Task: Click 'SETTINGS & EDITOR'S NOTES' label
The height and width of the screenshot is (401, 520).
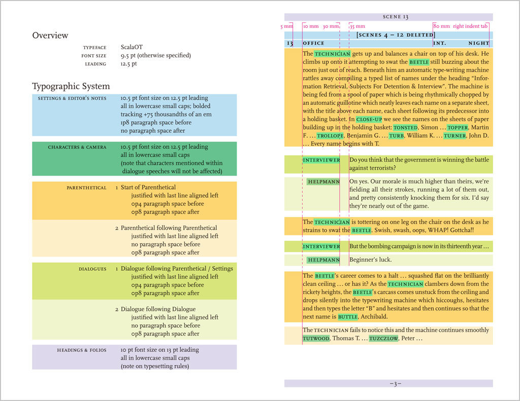Action: [x=72, y=98]
